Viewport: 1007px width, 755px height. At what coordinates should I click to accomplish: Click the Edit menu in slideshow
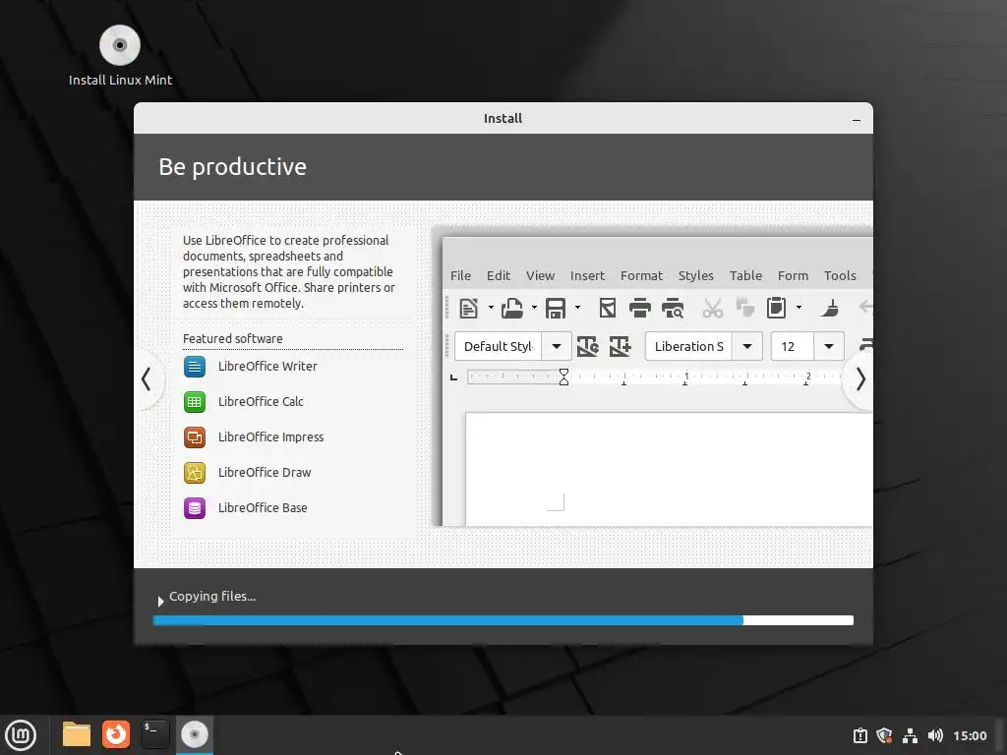coord(499,276)
